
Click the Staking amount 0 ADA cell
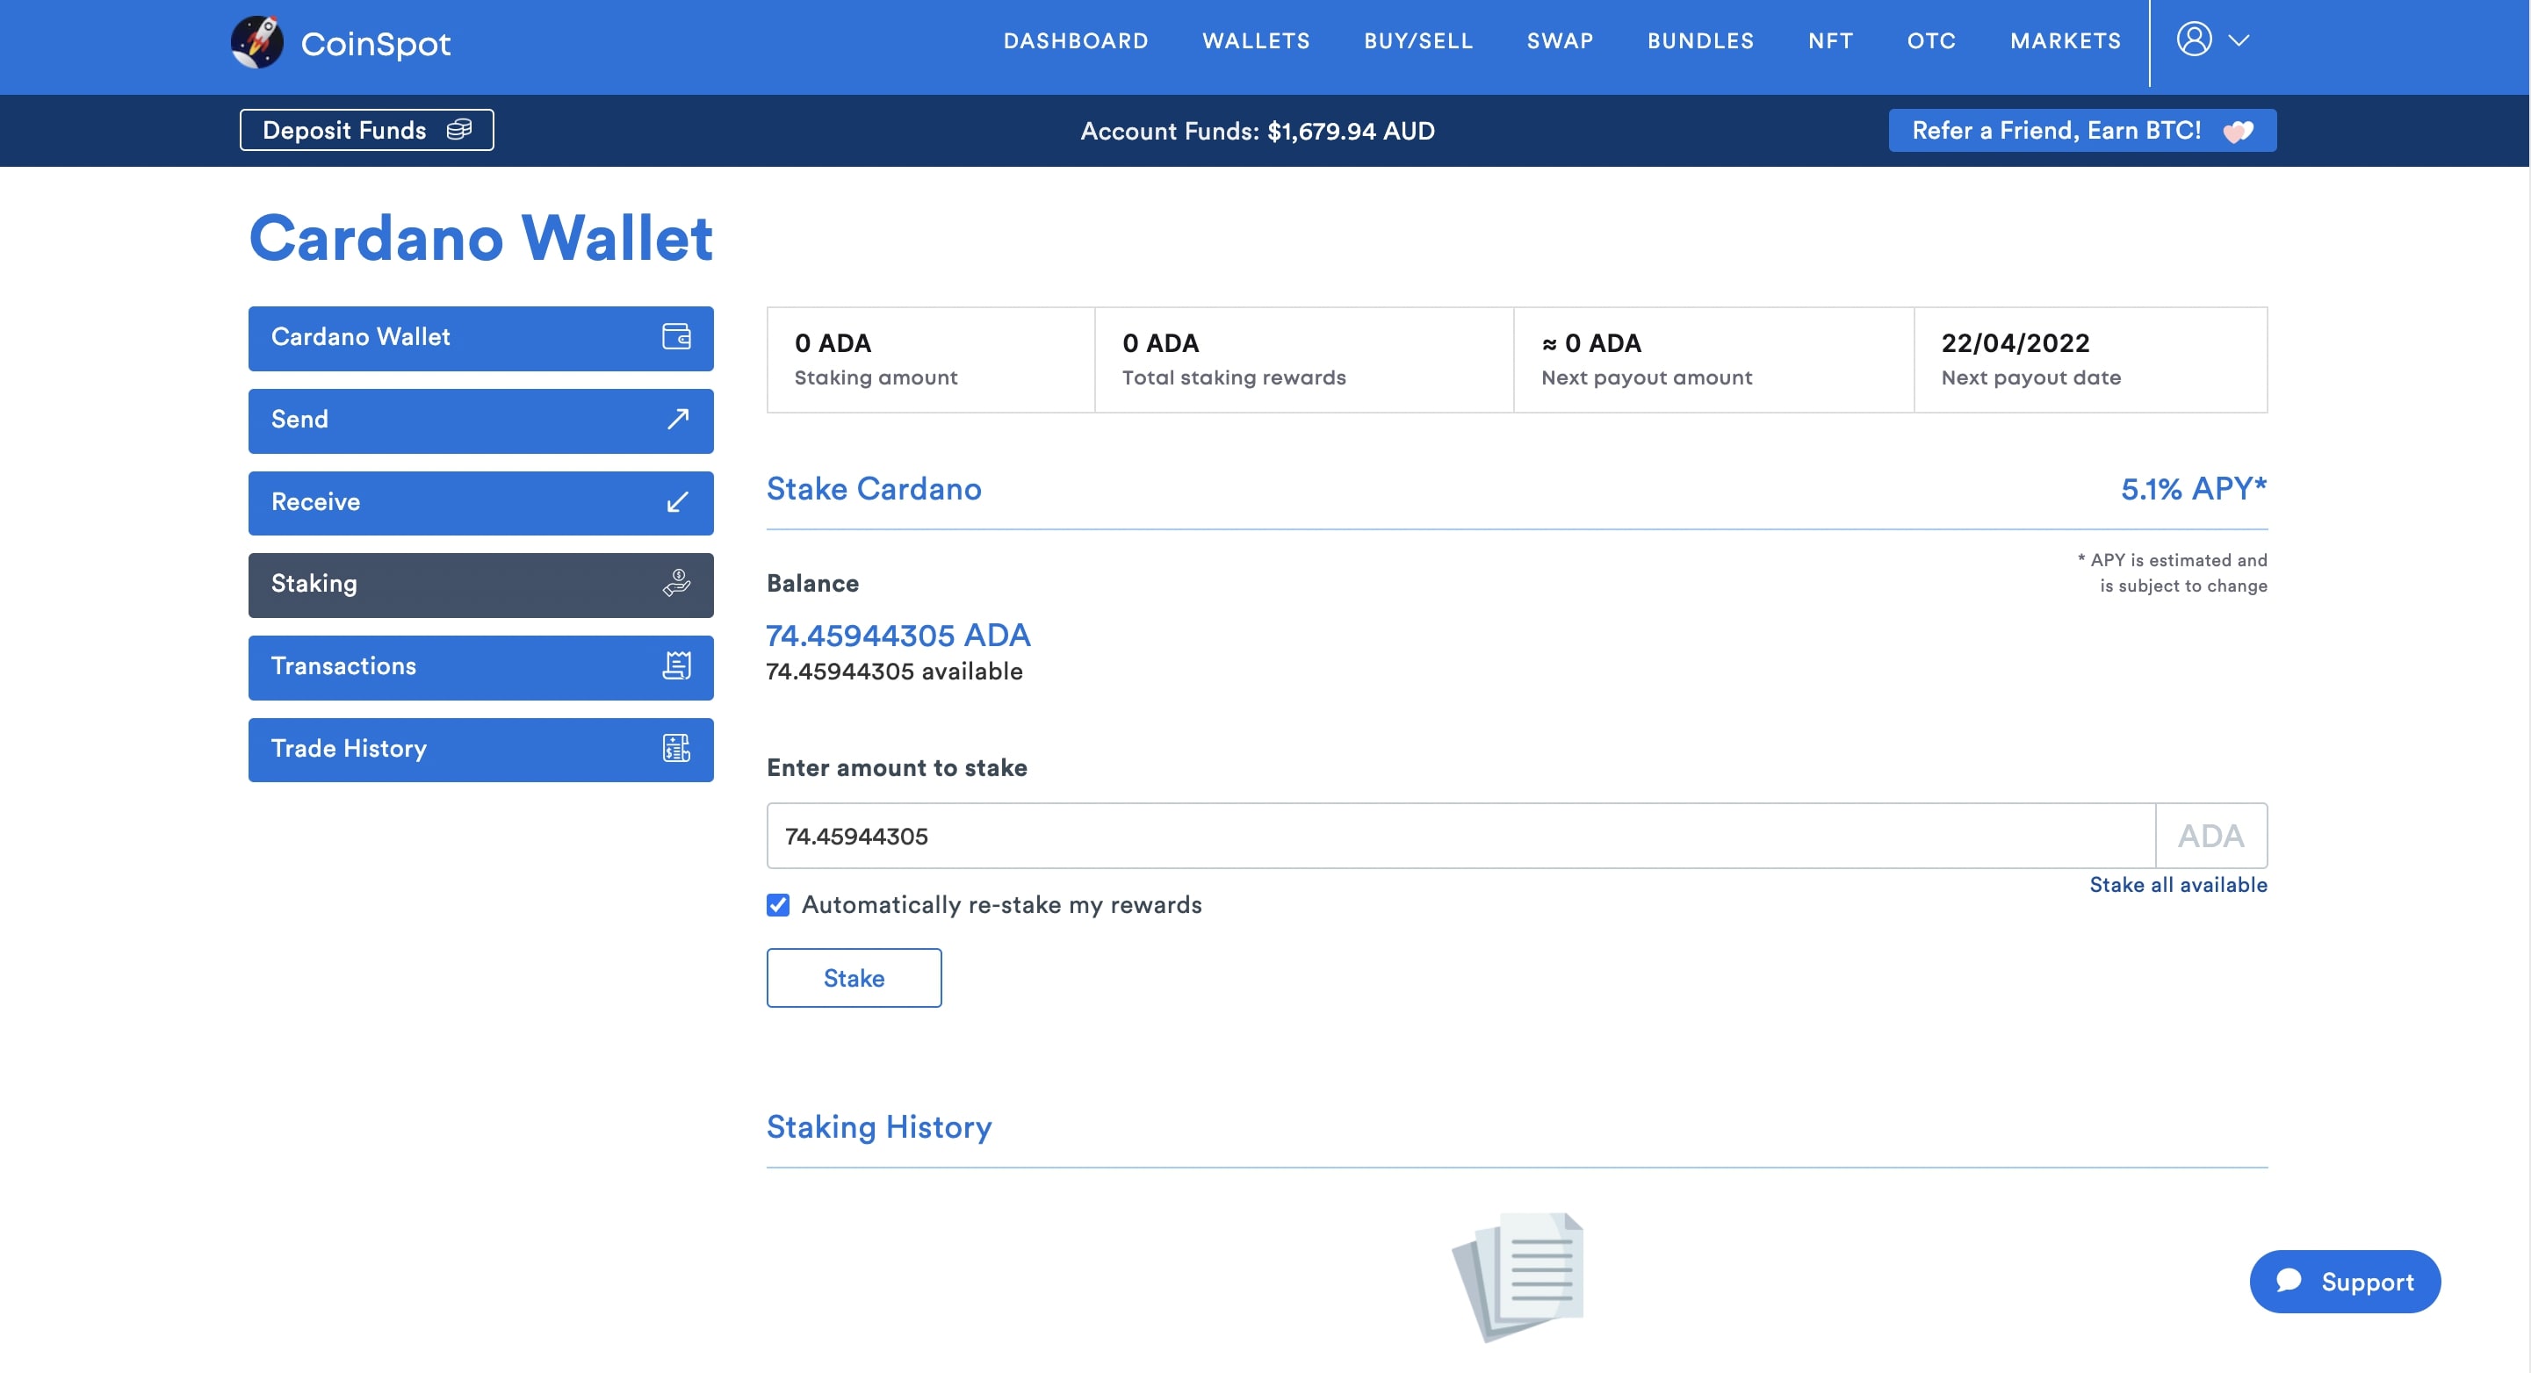click(930, 359)
